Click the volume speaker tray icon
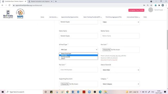 (x=146, y=92)
